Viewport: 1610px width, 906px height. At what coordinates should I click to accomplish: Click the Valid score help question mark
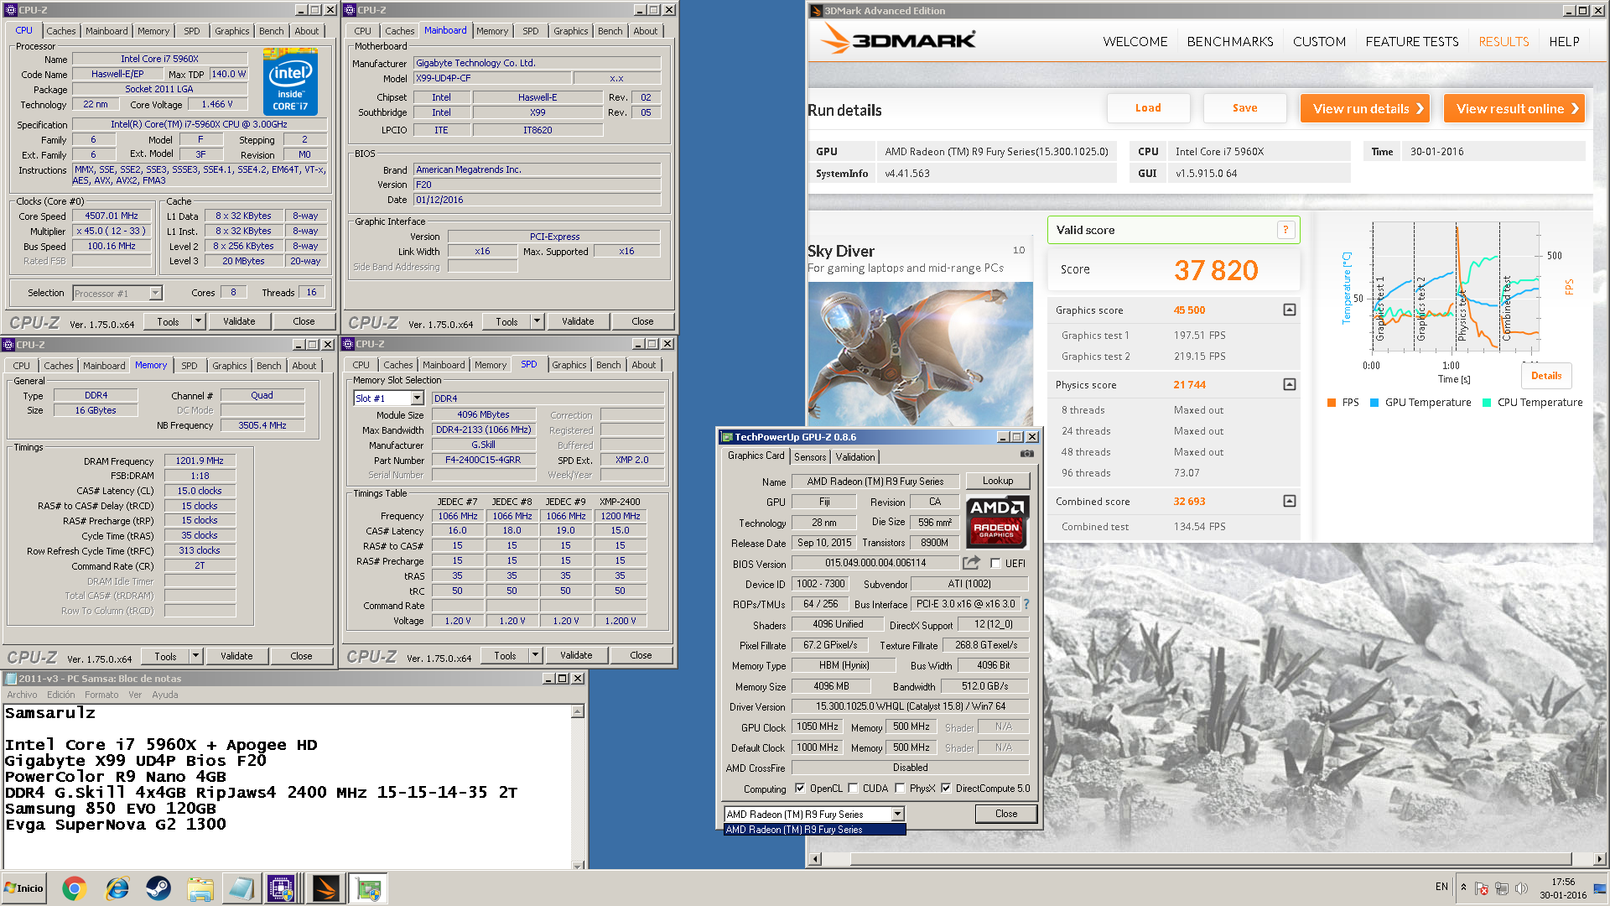coord(1285,230)
